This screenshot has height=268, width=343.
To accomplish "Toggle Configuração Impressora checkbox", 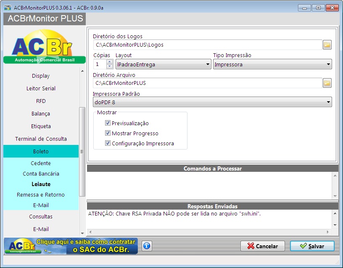I will point(108,143).
